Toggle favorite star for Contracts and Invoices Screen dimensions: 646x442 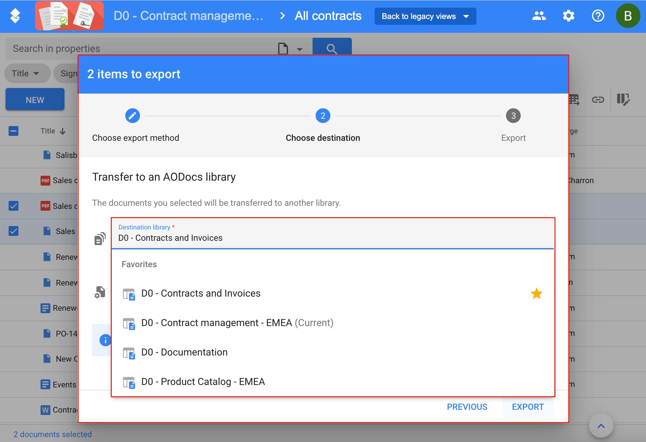(x=537, y=294)
